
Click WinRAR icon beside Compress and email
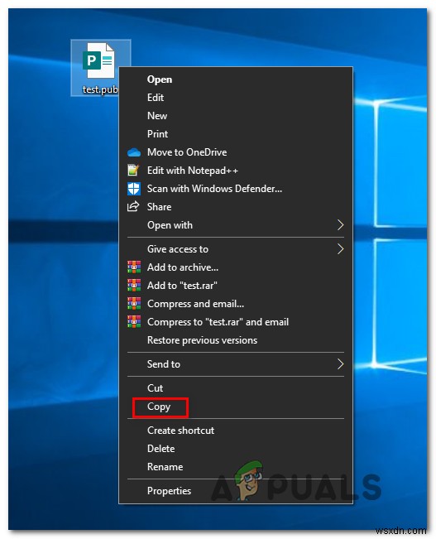tap(134, 304)
